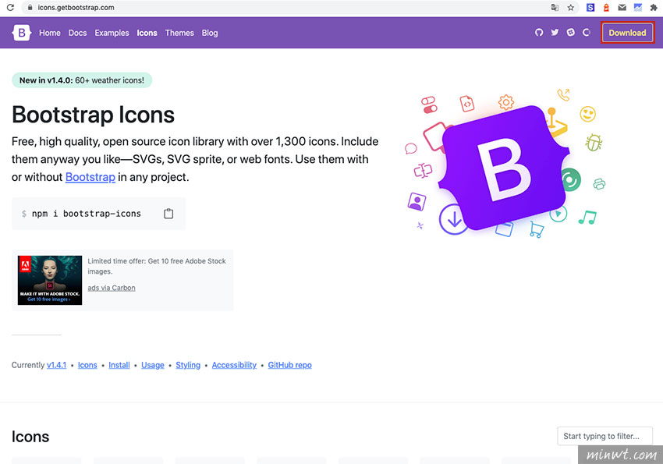Open the GitHub icon in the navbar
The width and height of the screenshot is (663, 464).
point(539,33)
